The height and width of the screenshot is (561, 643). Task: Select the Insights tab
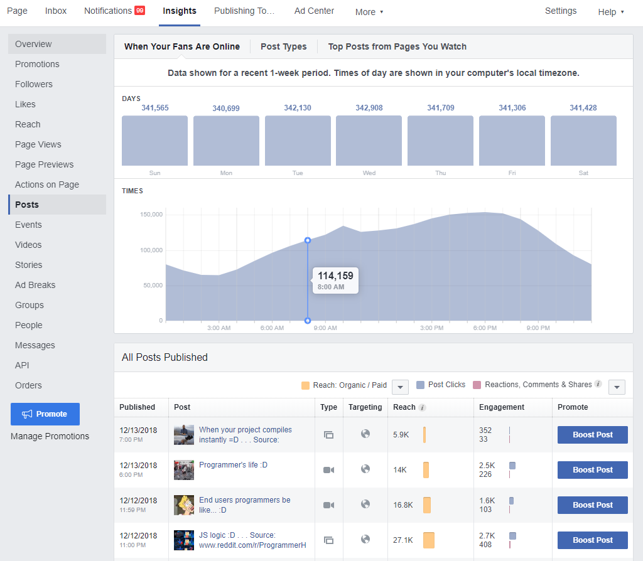coord(180,11)
